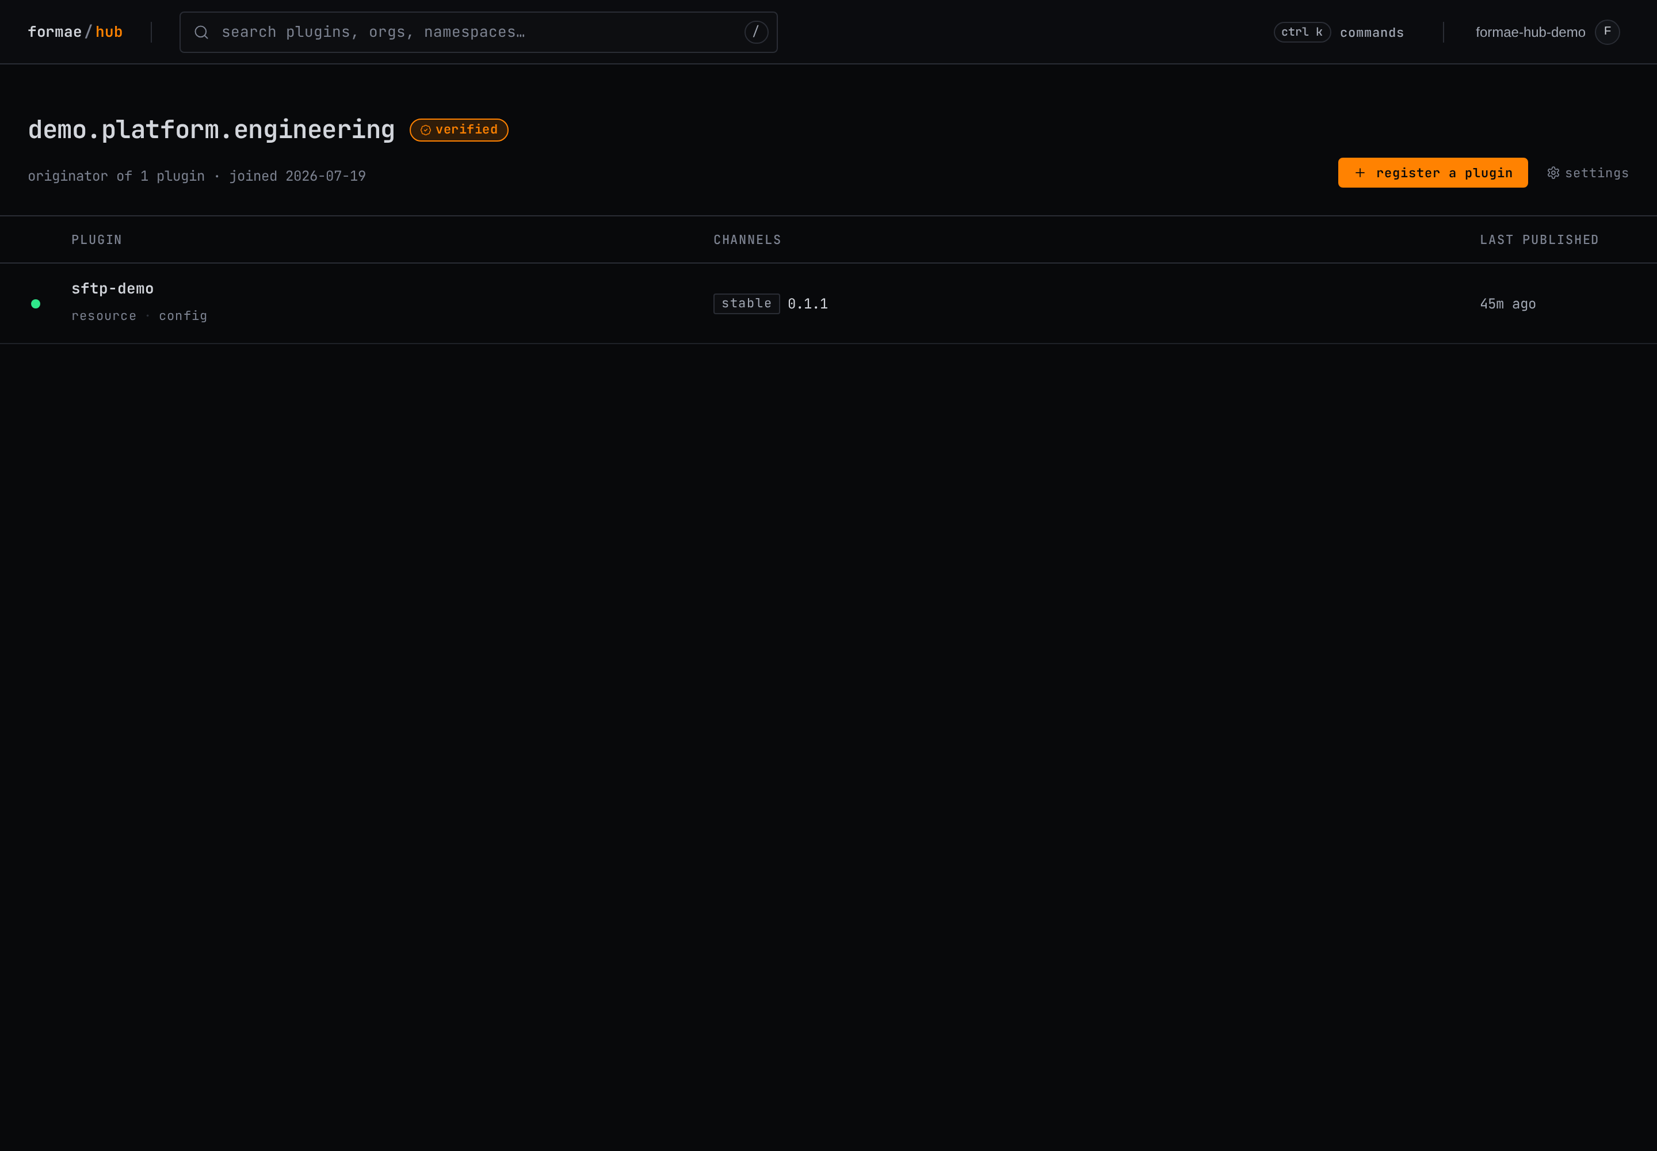This screenshot has width=1657, height=1151.
Task: Click the search magnifier icon
Action: pos(201,32)
